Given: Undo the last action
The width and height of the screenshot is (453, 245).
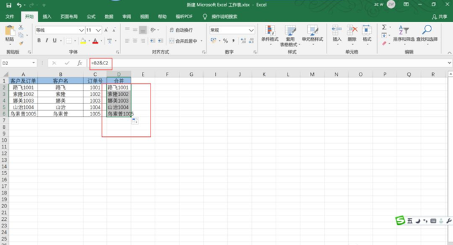Looking at the screenshot, I should pos(19,5).
